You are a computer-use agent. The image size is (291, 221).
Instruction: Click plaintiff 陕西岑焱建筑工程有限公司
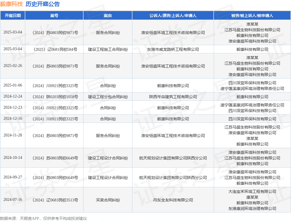click(x=173, y=97)
